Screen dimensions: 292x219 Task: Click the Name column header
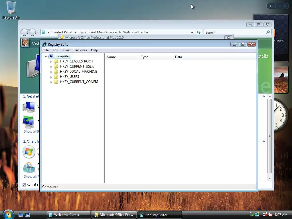(122, 57)
